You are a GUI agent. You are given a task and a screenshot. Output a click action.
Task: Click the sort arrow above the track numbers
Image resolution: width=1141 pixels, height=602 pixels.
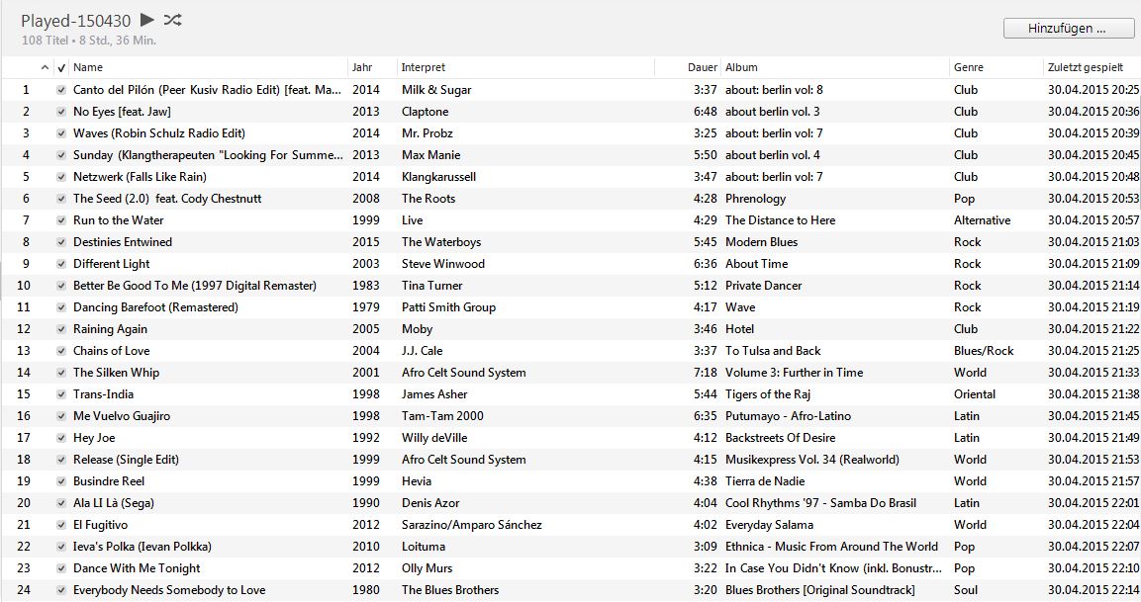[45, 67]
